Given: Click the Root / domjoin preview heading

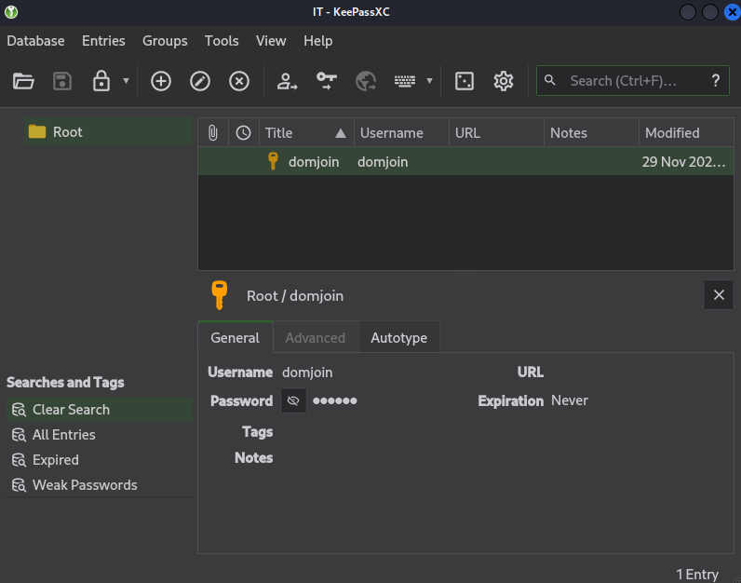Looking at the screenshot, I should pyautogui.click(x=295, y=296).
